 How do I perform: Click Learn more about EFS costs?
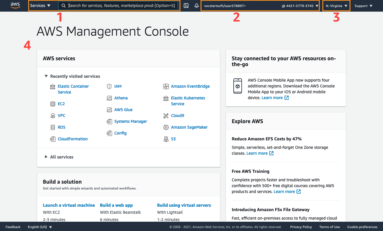point(257,153)
